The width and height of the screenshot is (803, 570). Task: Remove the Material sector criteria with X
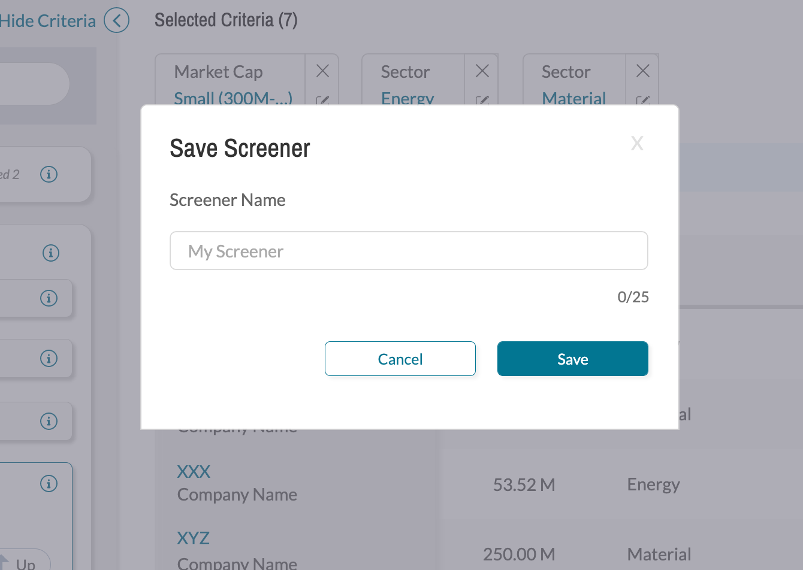click(x=643, y=71)
